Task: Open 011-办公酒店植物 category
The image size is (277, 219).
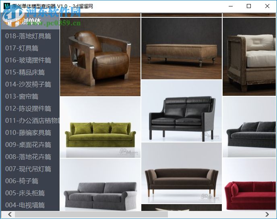Action: coord(32,120)
